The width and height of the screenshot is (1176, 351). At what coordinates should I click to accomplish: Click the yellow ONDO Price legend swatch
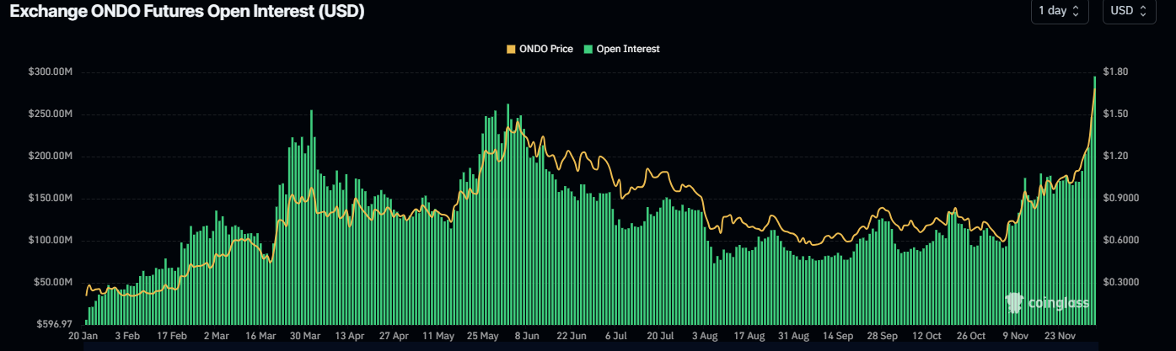coord(510,49)
